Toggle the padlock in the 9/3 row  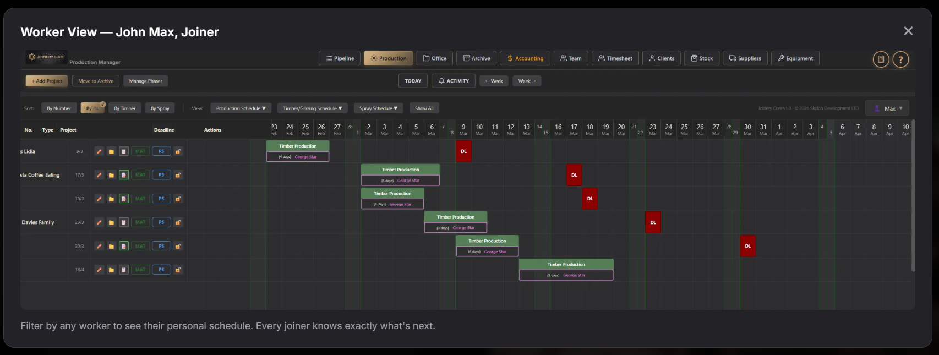coord(178,151)
